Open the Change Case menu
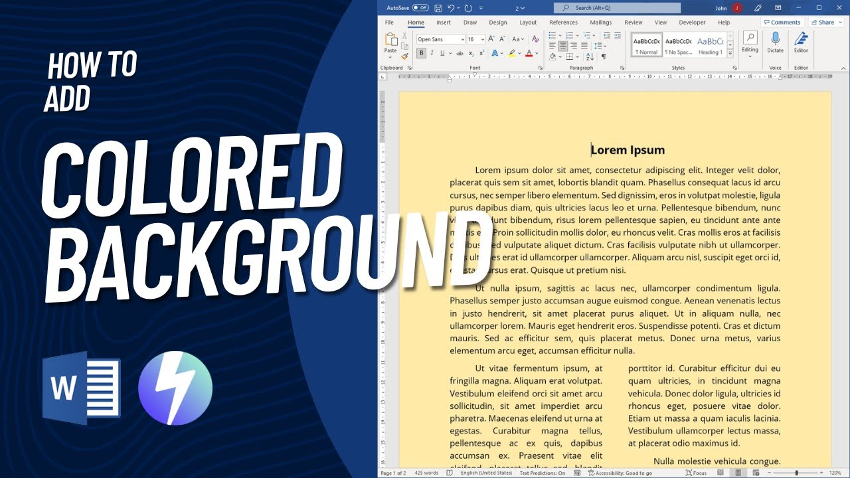Viewport: 850px width, 478px height. point(518,40)
